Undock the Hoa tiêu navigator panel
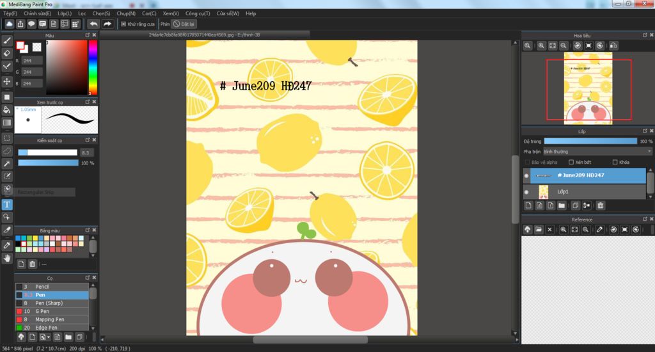Viewport: 655px width, 352px height. 645,35
